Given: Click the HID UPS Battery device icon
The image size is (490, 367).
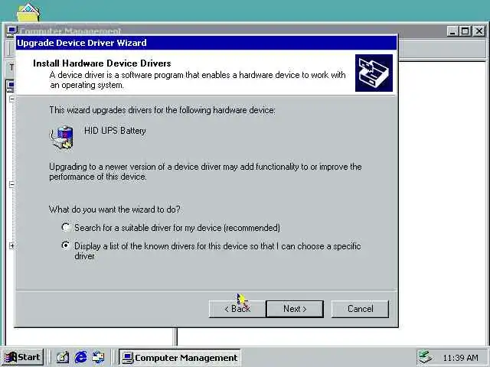Looking at the screenshot, I should (62, 138).
